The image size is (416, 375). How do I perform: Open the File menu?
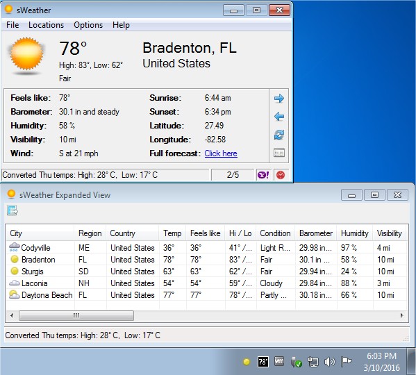[13, 25]
